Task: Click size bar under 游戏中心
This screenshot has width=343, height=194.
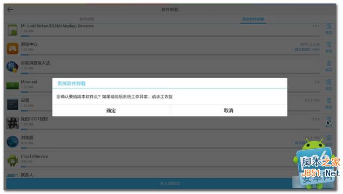Action: tap(170, 55)
